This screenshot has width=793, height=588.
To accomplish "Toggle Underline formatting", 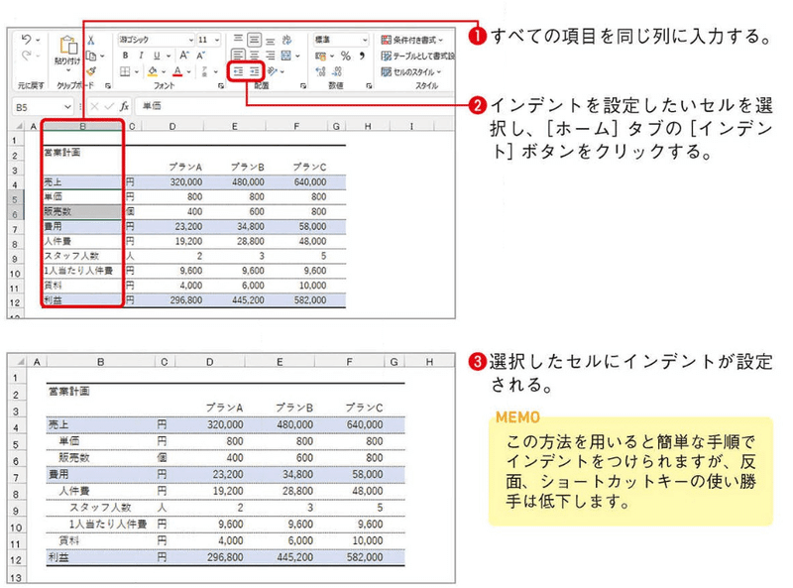I will (157, 56).
